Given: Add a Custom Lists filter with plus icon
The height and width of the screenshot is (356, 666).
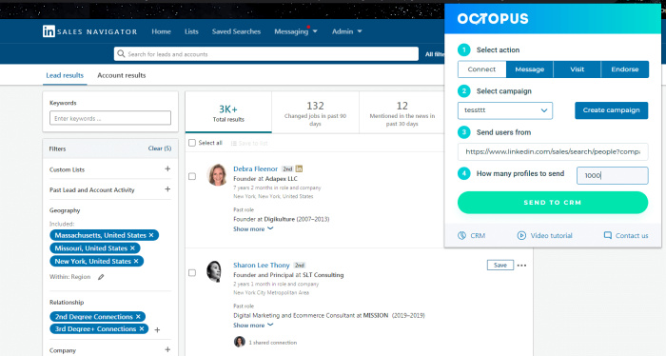Looking at the screenshot, I should 167,169.
